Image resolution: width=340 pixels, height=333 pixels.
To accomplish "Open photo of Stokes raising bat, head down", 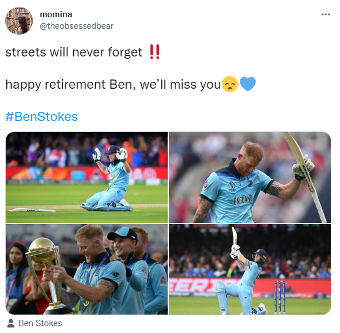I will 250,177.
